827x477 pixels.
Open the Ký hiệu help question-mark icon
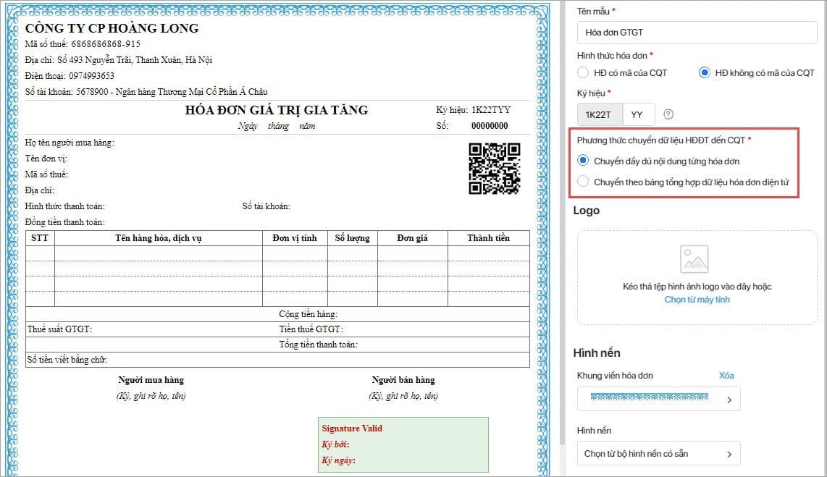tap(668, 114)
